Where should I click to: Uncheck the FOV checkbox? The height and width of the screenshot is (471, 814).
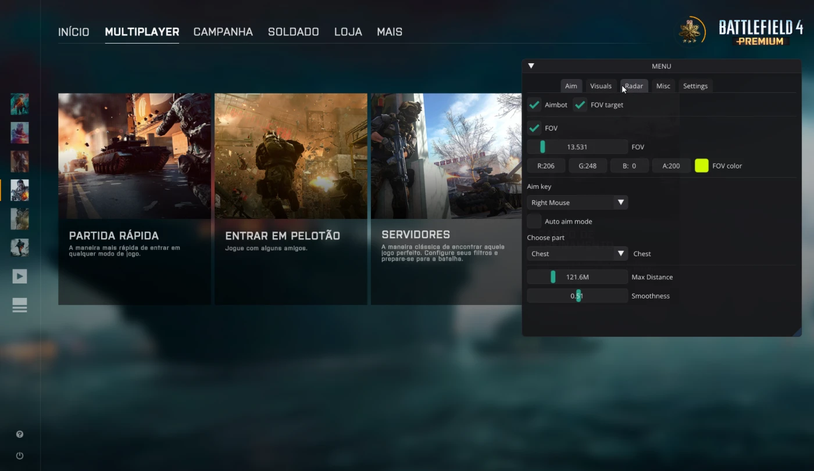click(x=534, y=128)
